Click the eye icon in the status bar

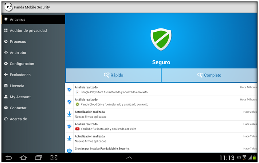[x=239, y=158]
